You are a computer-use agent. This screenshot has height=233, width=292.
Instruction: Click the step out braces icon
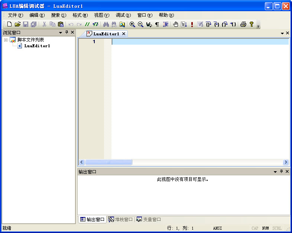tap(225, 24)
